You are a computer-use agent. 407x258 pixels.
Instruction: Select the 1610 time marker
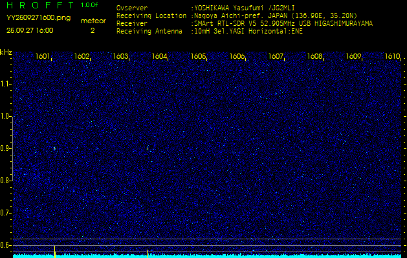(x=392, y=57)
